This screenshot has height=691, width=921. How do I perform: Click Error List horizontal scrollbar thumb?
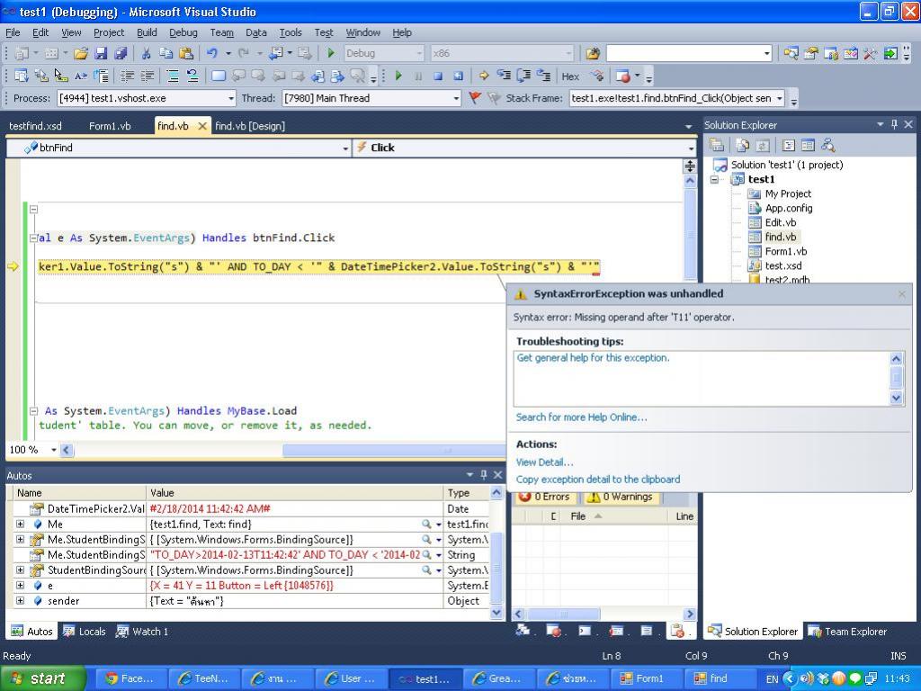[564, 614]
